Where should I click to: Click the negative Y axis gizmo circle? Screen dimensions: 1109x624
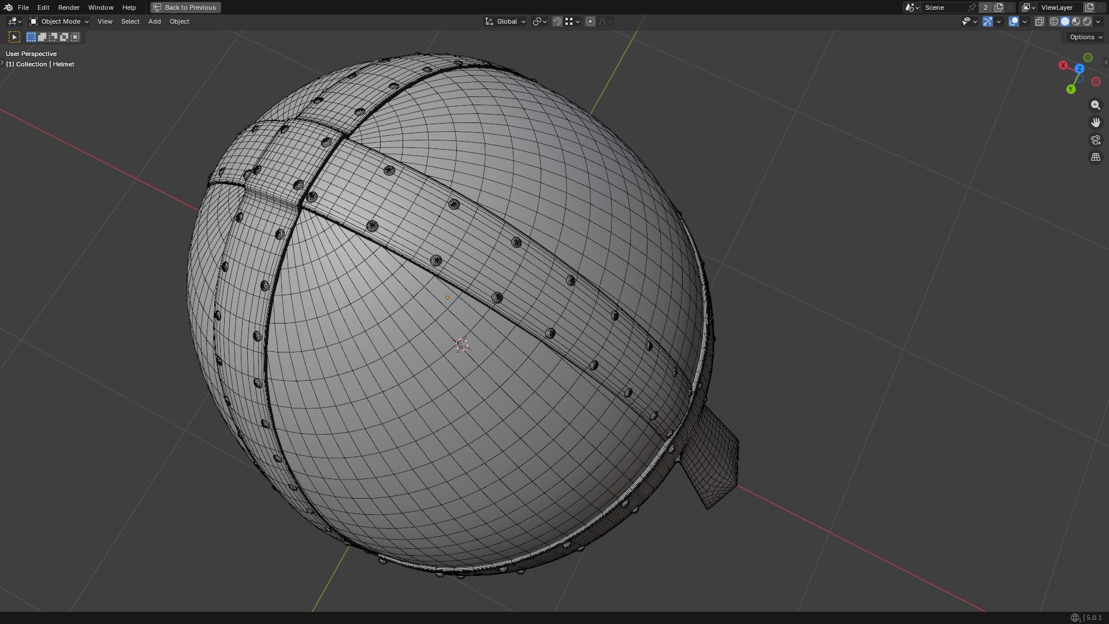click(x=1088, y=57)
